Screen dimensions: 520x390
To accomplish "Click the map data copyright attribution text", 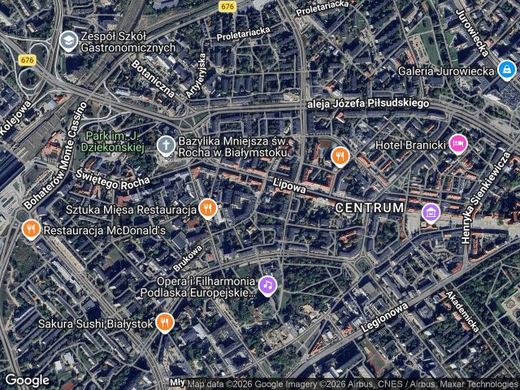I will [x=353, y=384].
